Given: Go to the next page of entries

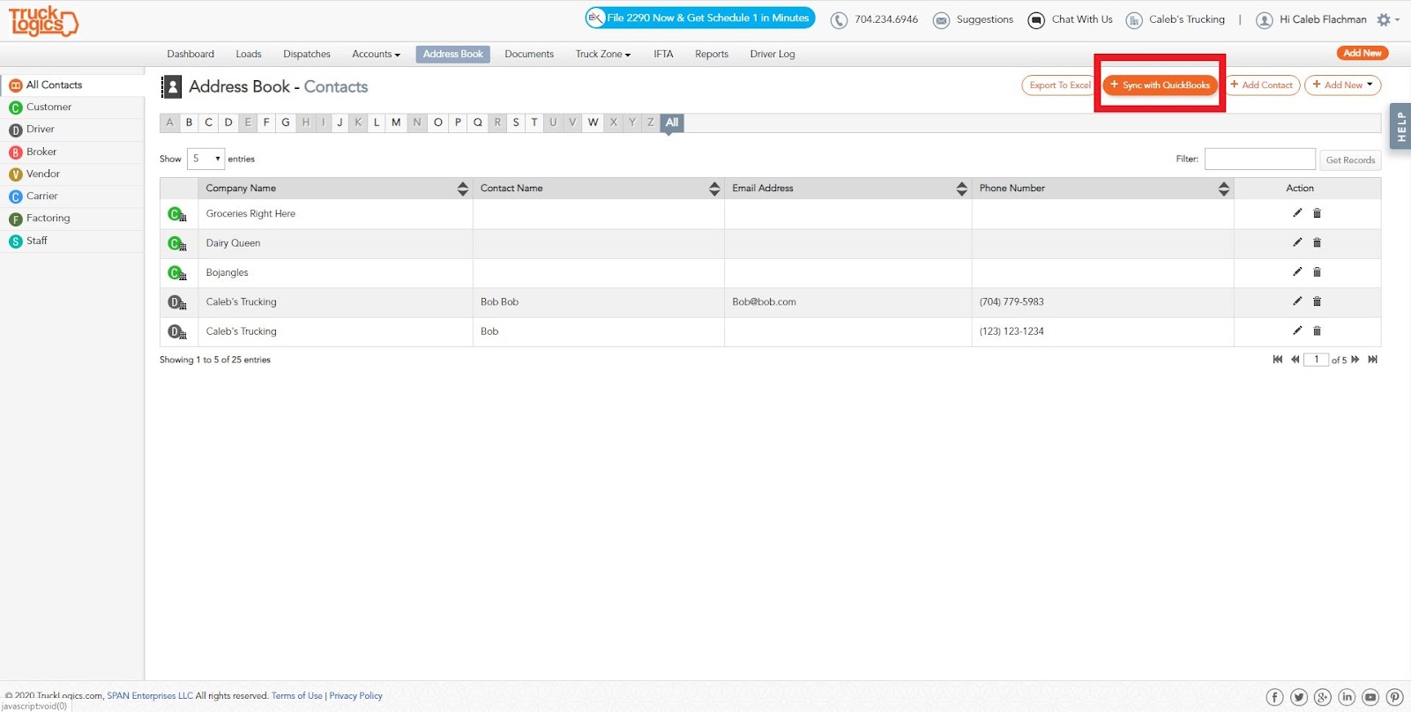Looking at the screenshot, I should (x=1355, y=360).
